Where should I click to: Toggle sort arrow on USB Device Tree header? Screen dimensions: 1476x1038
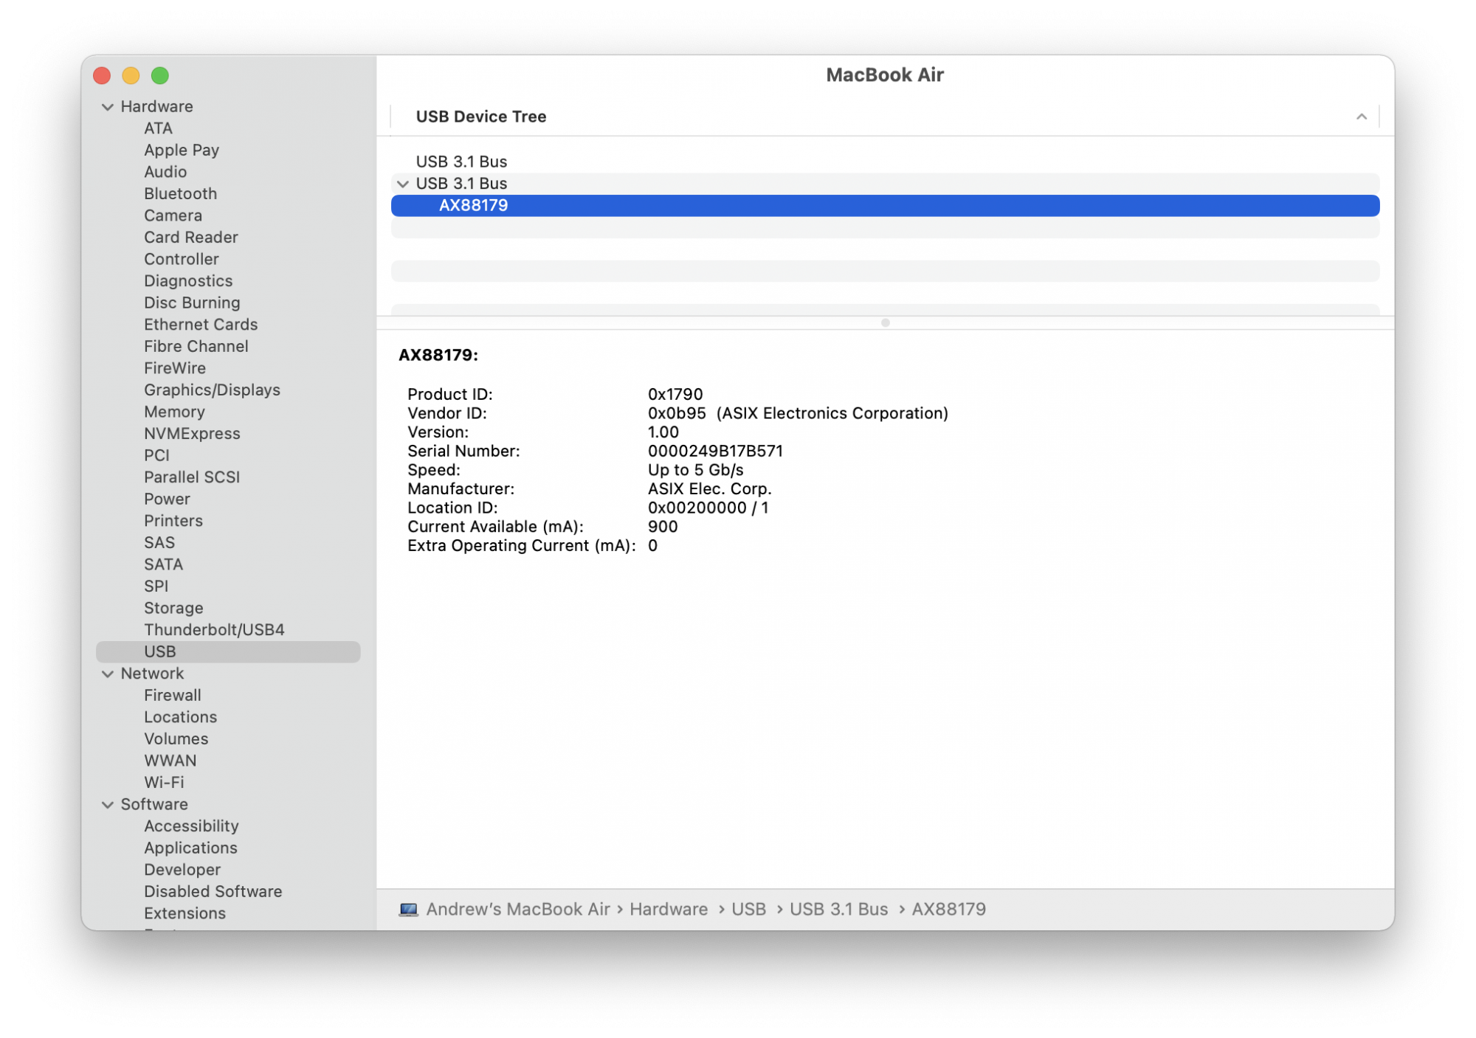tap(1361, 117)
